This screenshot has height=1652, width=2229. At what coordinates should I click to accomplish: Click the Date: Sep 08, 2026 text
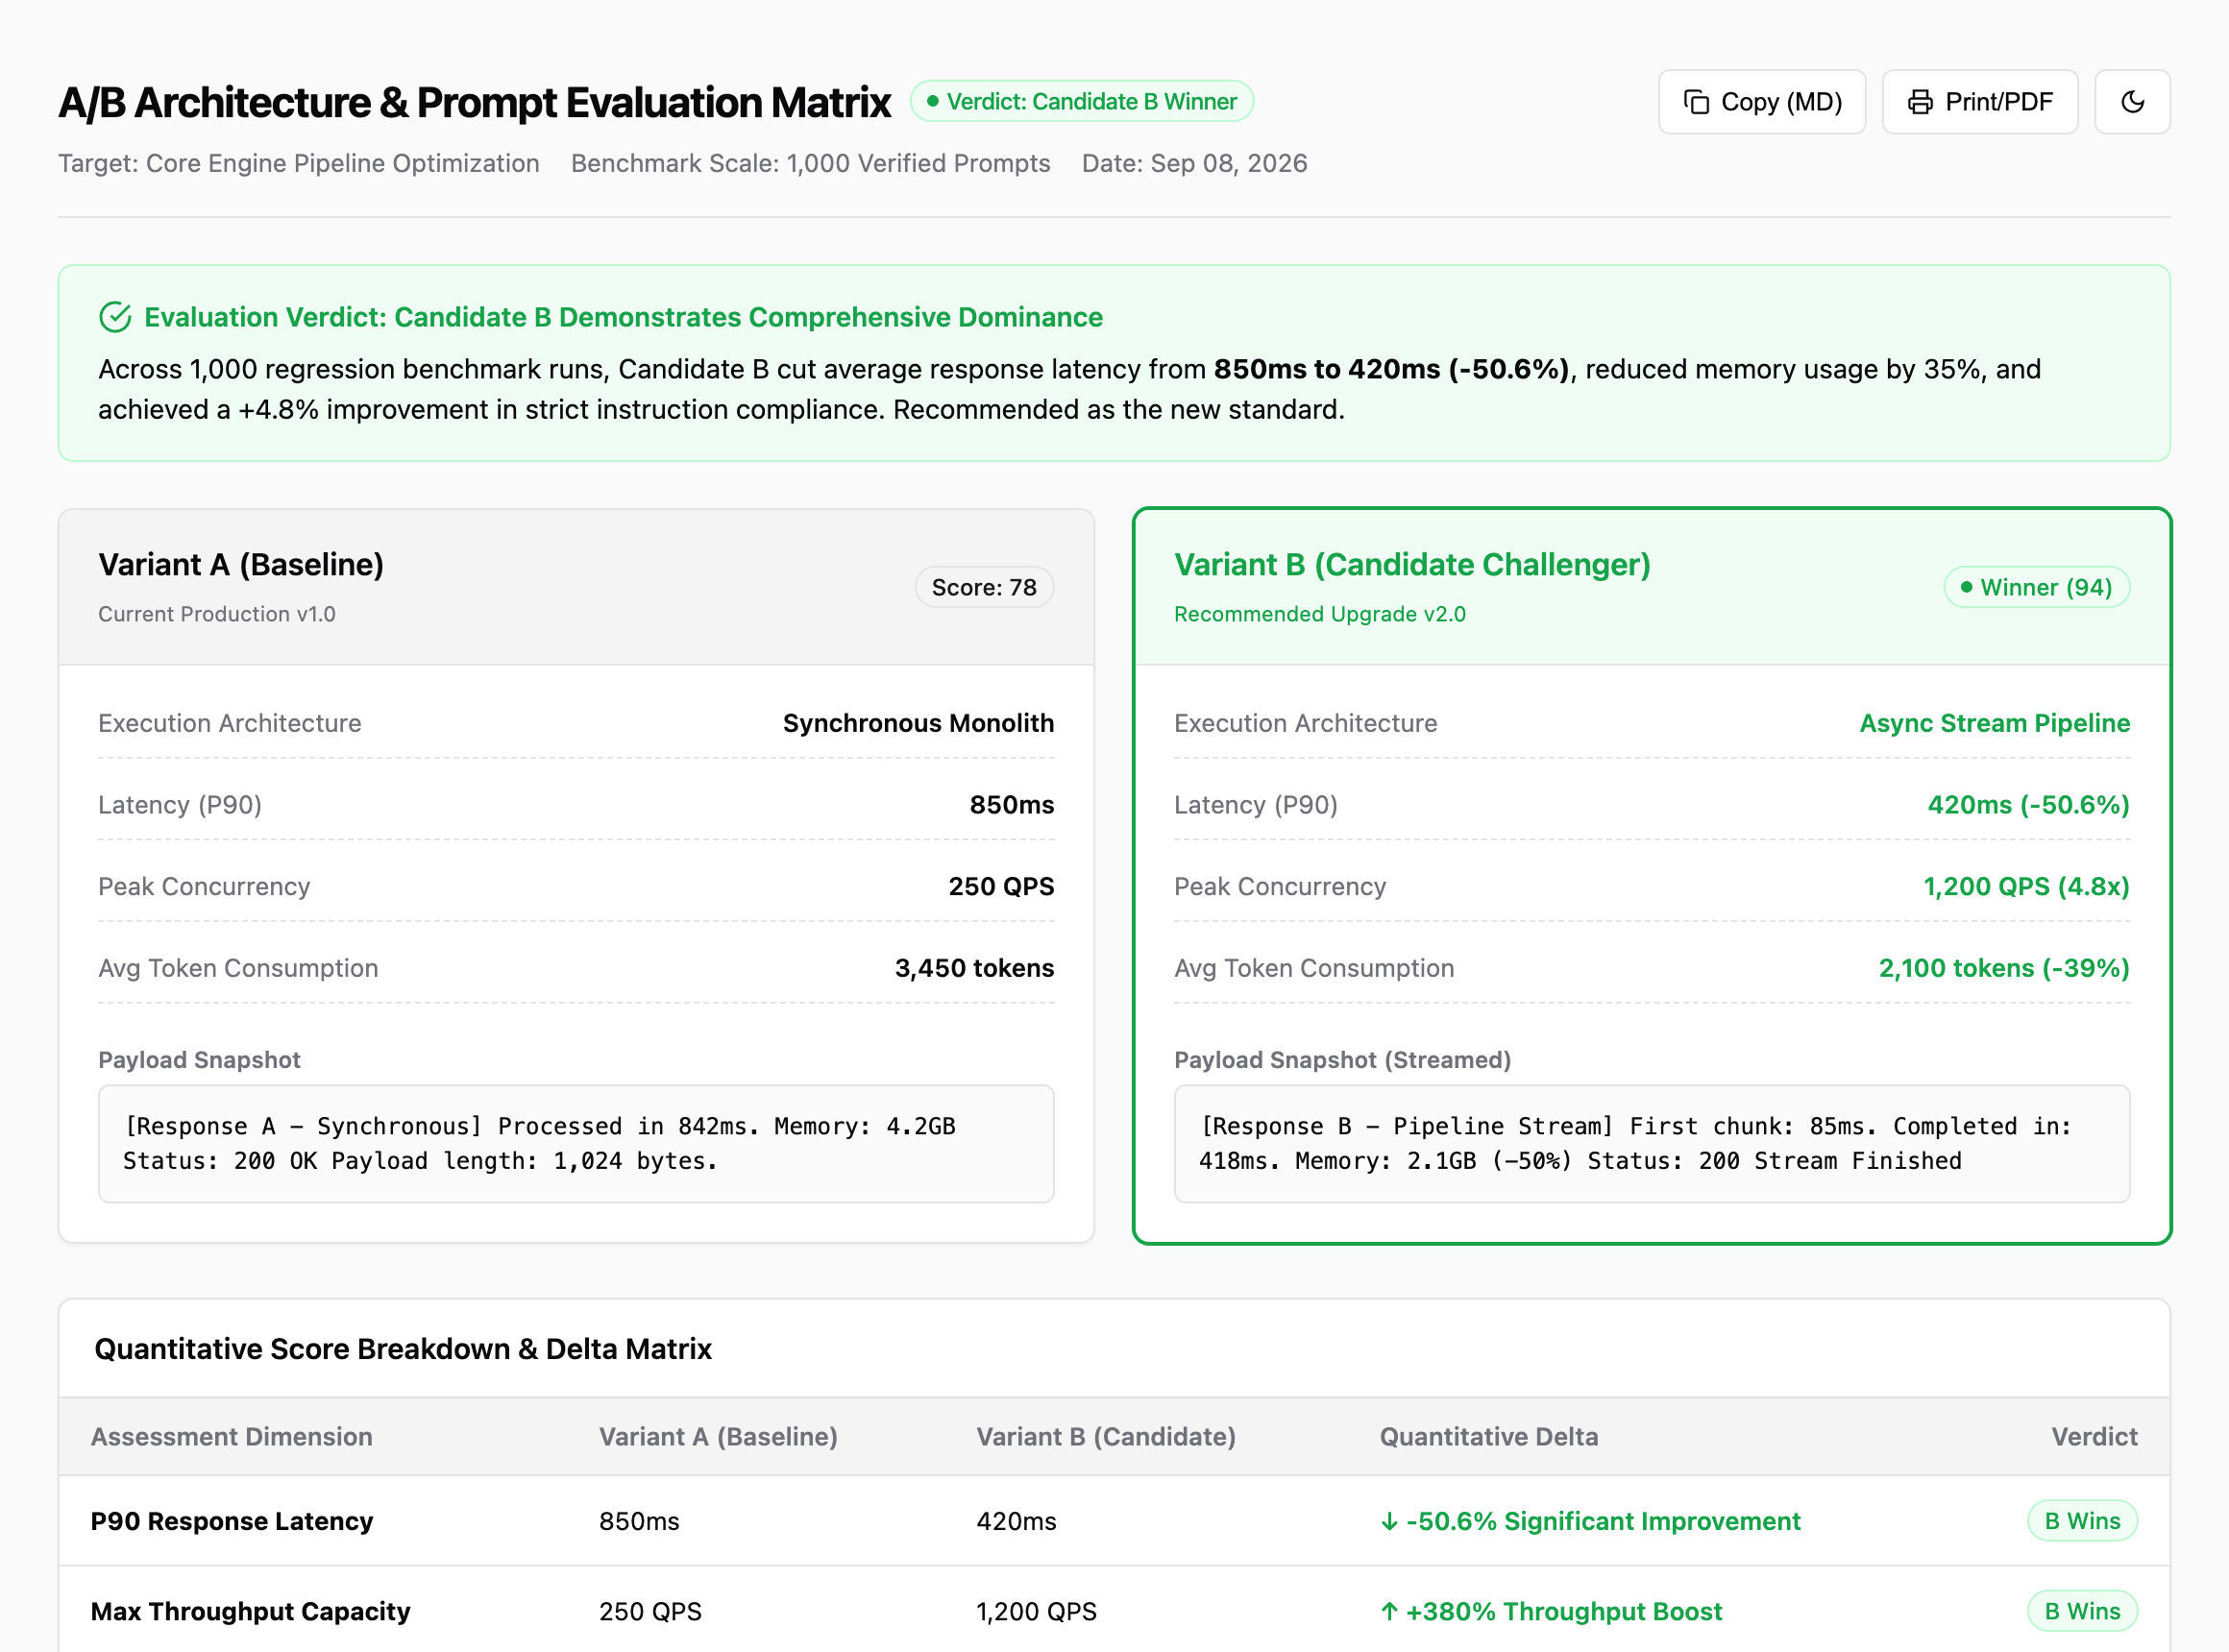point(1194,163)
